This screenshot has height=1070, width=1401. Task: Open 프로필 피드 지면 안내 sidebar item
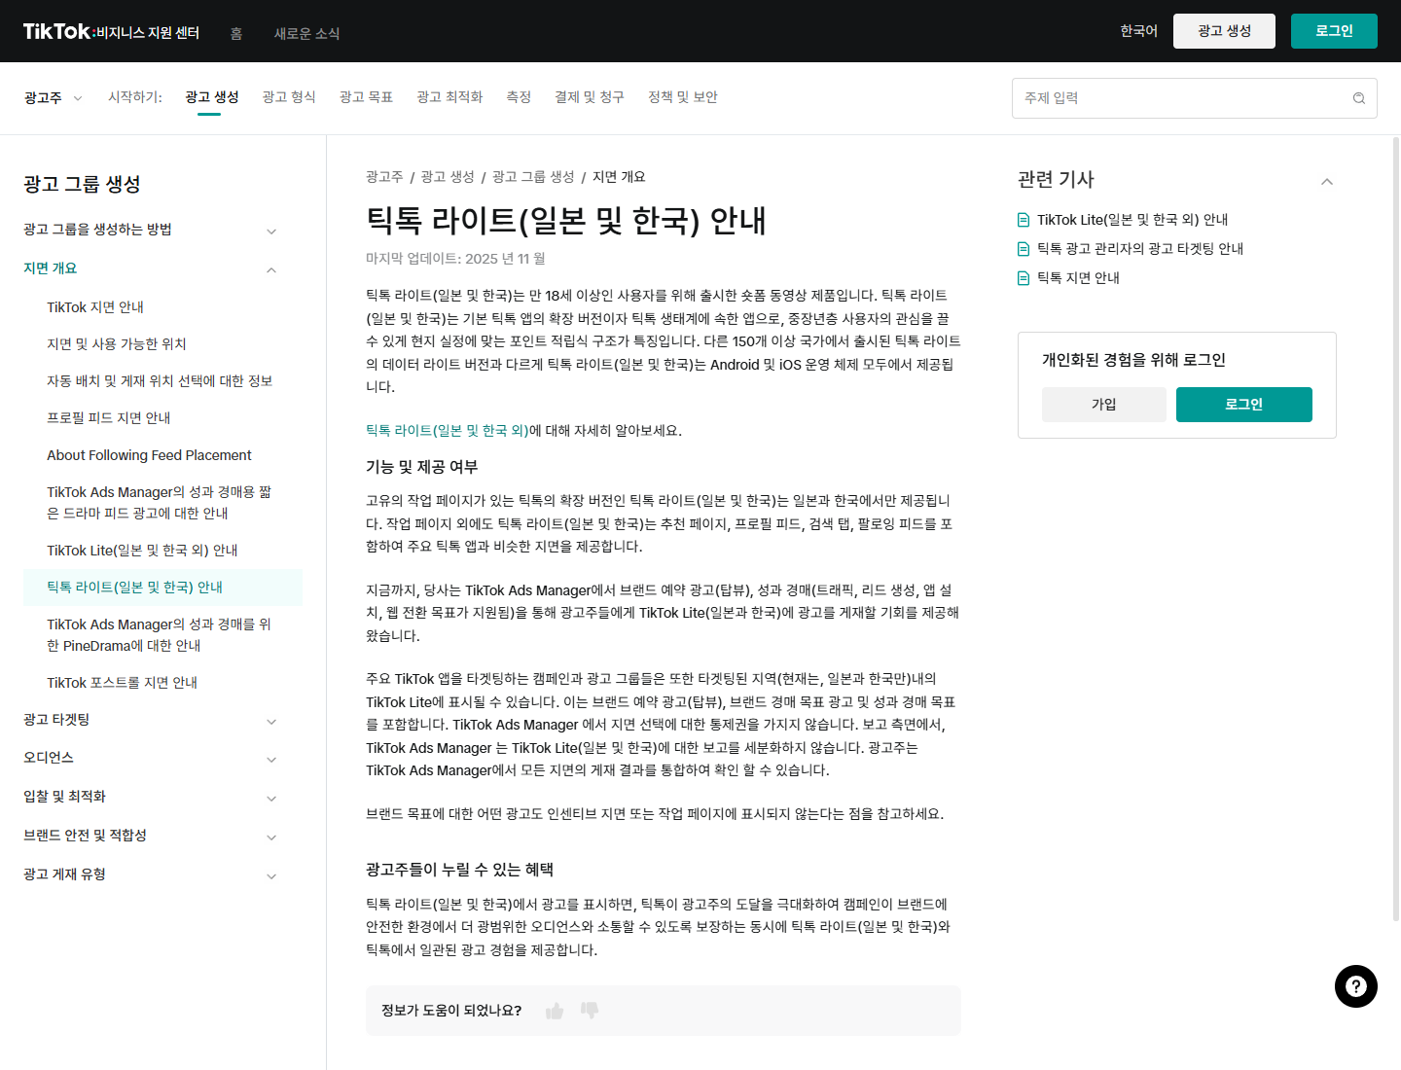click(109, 418)
